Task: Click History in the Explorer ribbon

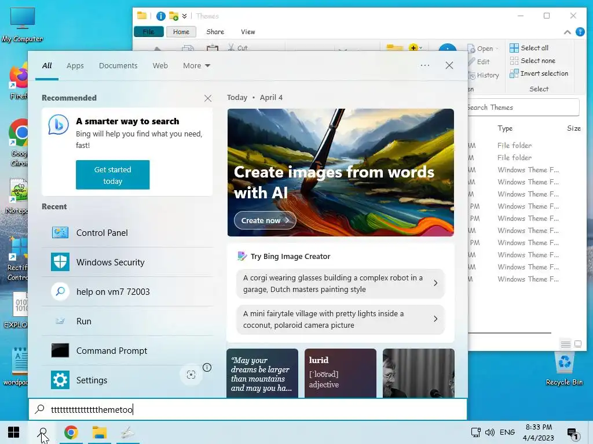Action: [485, 75]
